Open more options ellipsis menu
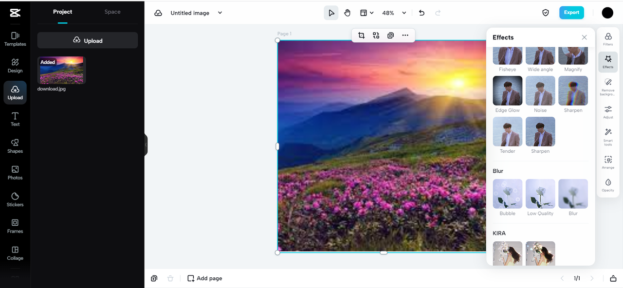This screenshot has width=623, height=288. (405, 36)
